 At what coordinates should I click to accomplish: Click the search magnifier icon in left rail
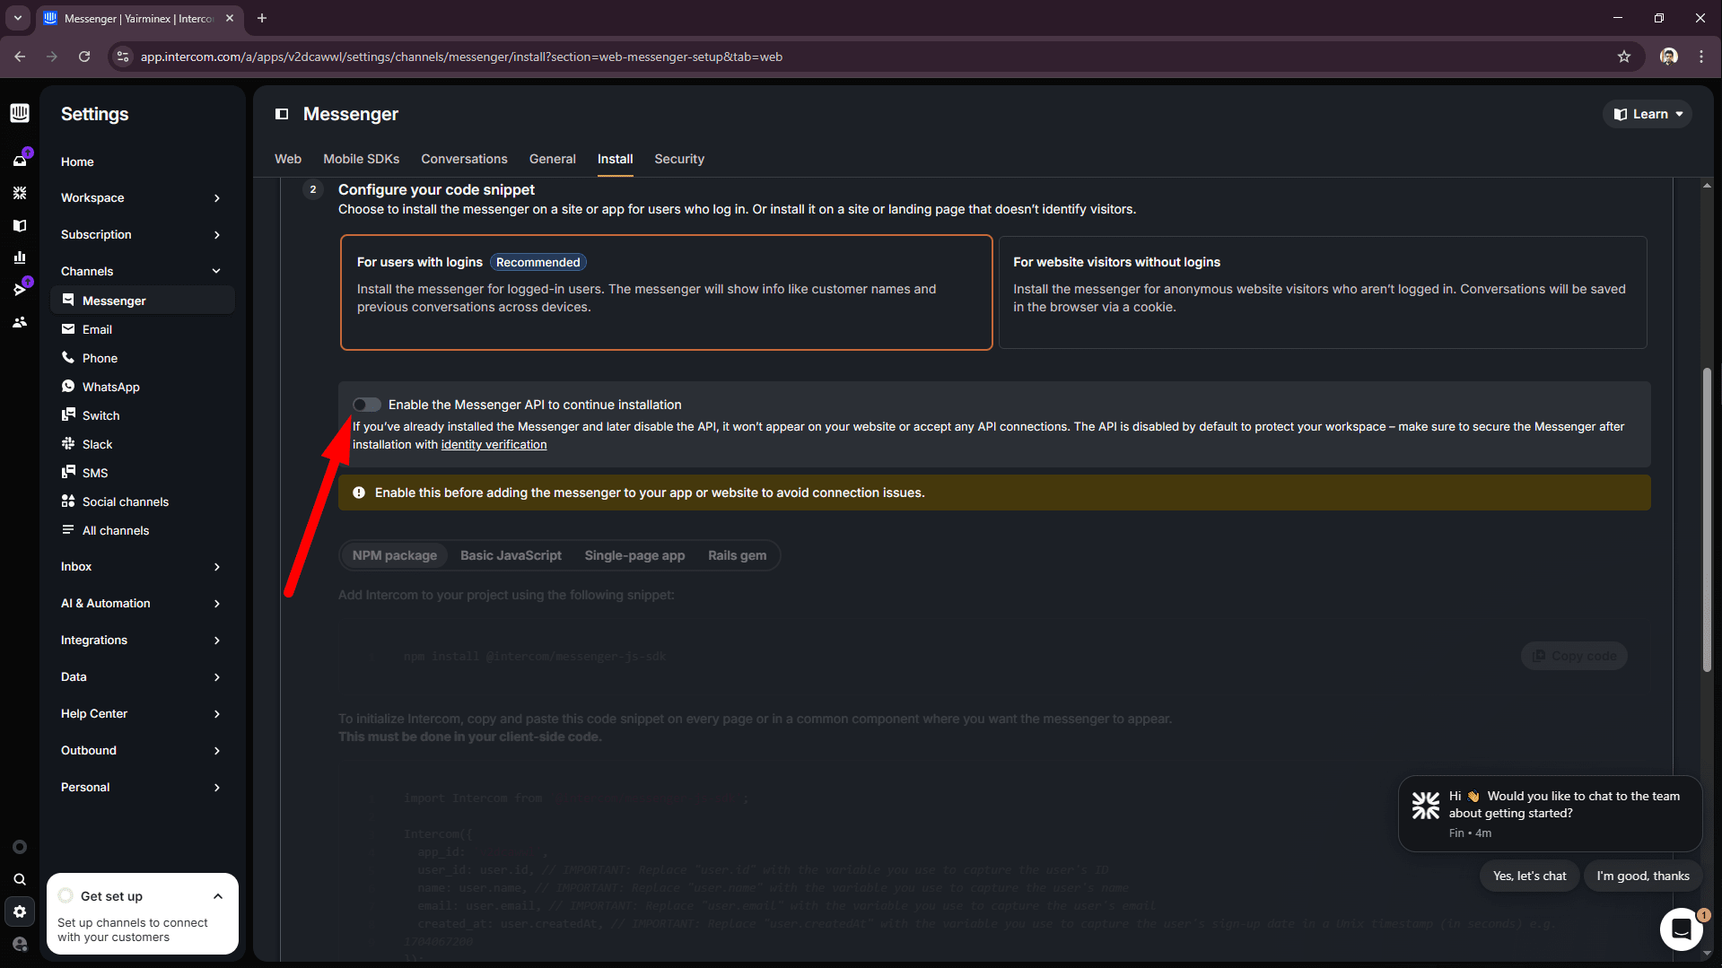pos(20,879)
